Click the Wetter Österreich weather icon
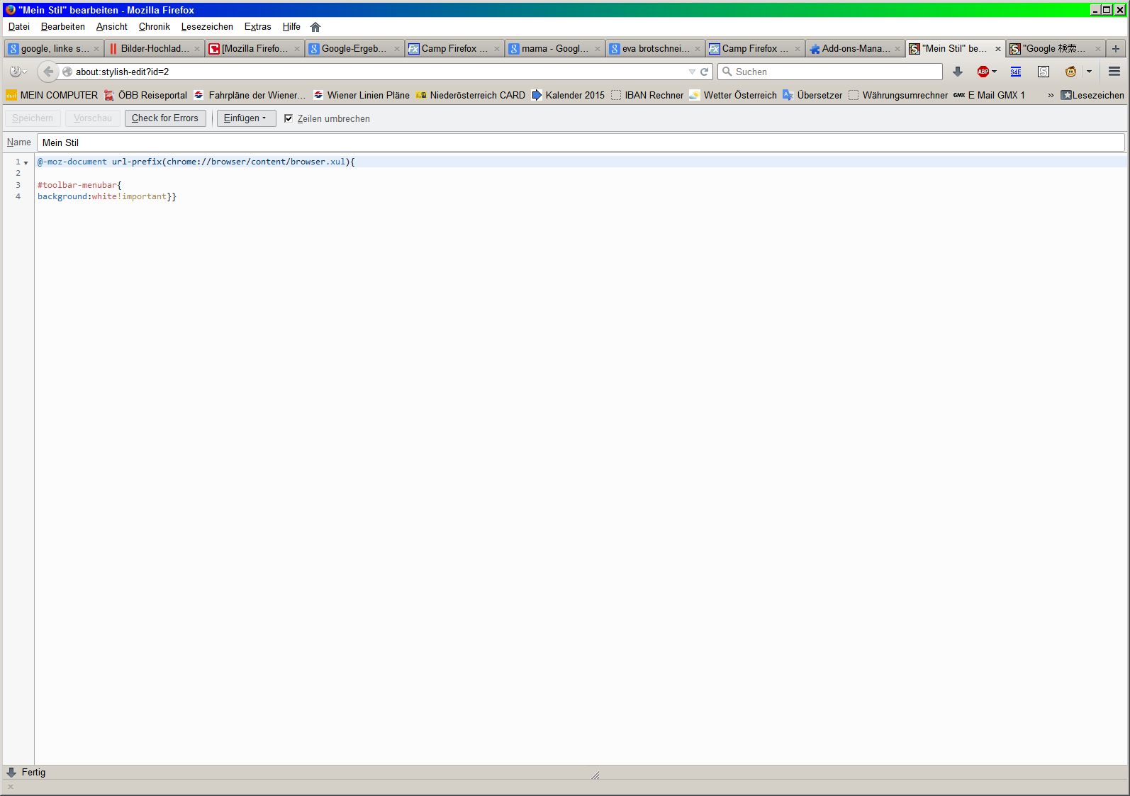The image size is (1130, 796). pyautogui.click(x=695, y=95)
